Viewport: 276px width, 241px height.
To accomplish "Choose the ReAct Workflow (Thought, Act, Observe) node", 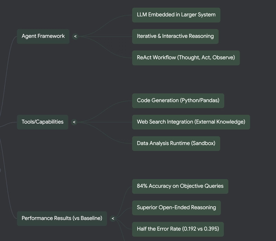I will tap(186, 58).
